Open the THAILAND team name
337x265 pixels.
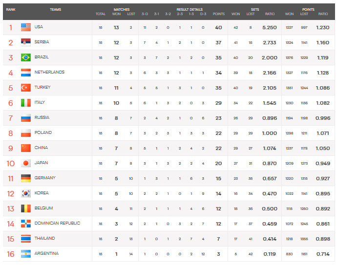point(45,238)
